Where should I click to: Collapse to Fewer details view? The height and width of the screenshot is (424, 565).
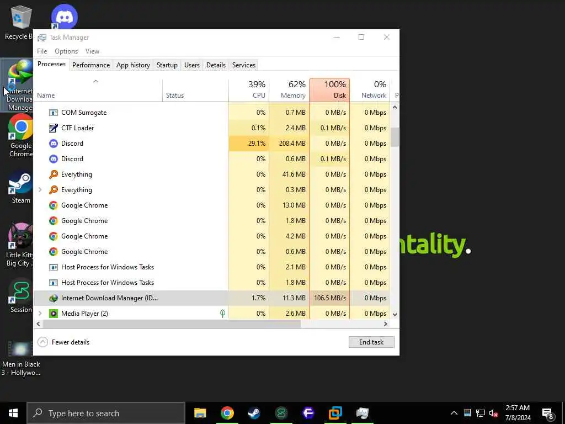coord(63,342)
